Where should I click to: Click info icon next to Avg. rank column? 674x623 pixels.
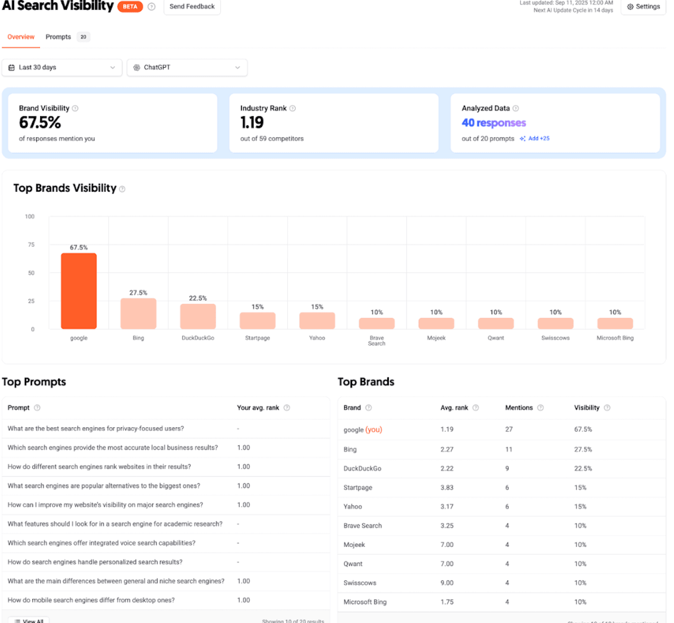tap(475, 408)
